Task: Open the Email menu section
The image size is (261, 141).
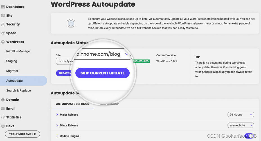Action: [11, 109]
